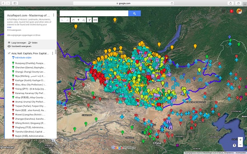Select the Pingliang Administrative entry
Viewport: 247px width, 154px height.
30,127
